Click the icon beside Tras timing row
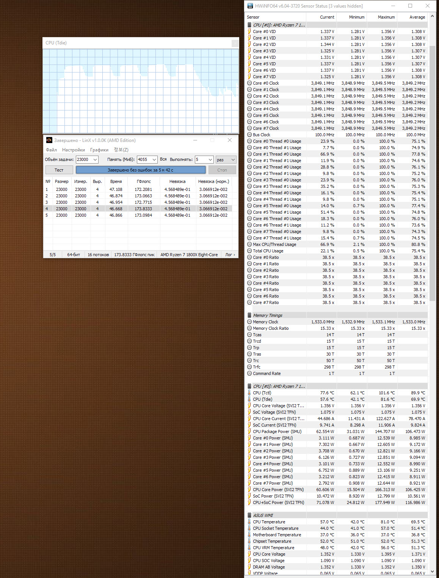 [x=249, y=354]
